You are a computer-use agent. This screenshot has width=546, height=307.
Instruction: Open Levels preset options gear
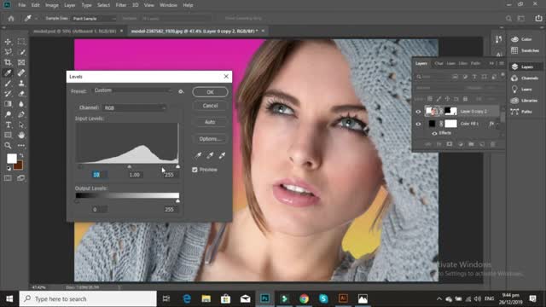(181, 91)
